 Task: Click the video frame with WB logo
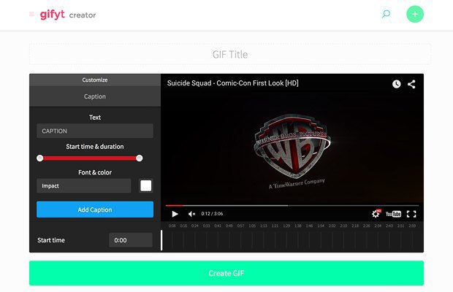[292, 147]
